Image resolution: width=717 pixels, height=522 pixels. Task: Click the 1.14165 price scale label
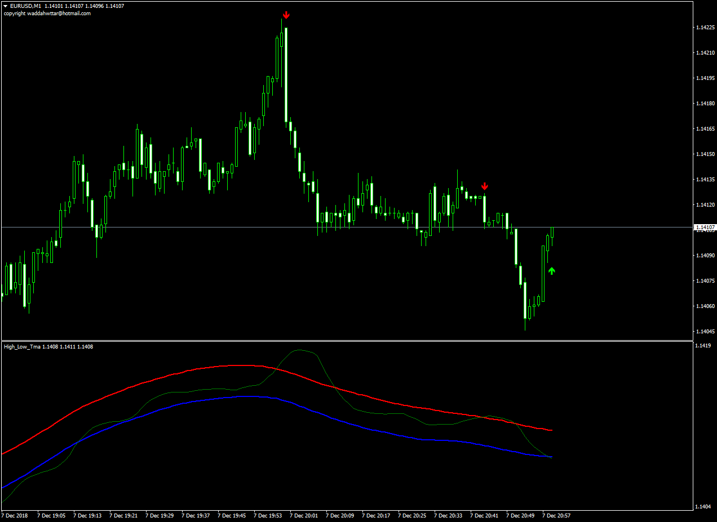(706, 129)
